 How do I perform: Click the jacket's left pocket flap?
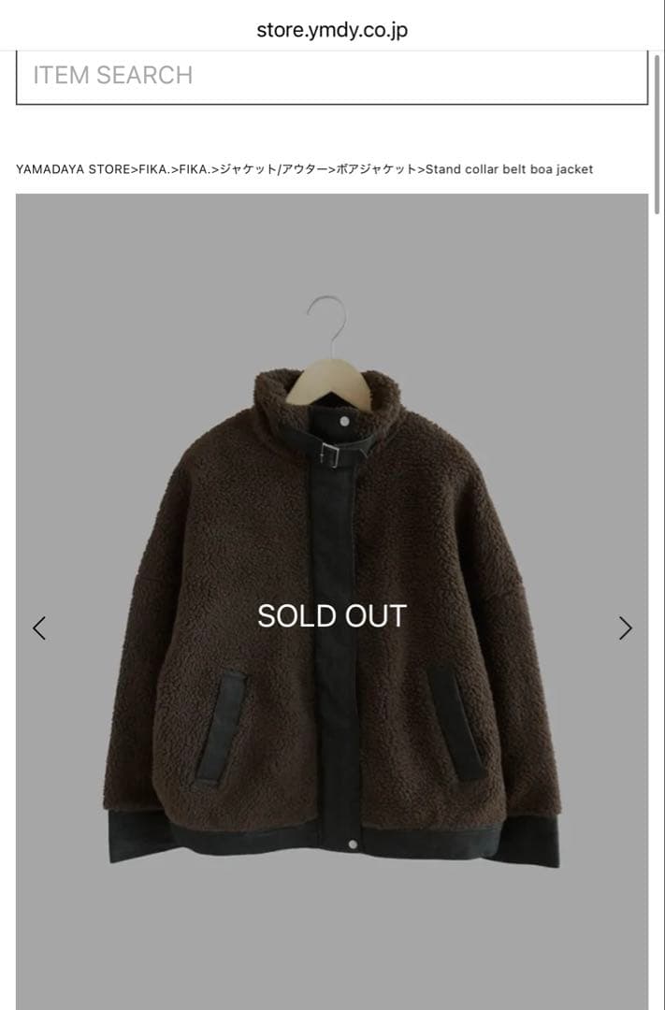coord(221,727)
